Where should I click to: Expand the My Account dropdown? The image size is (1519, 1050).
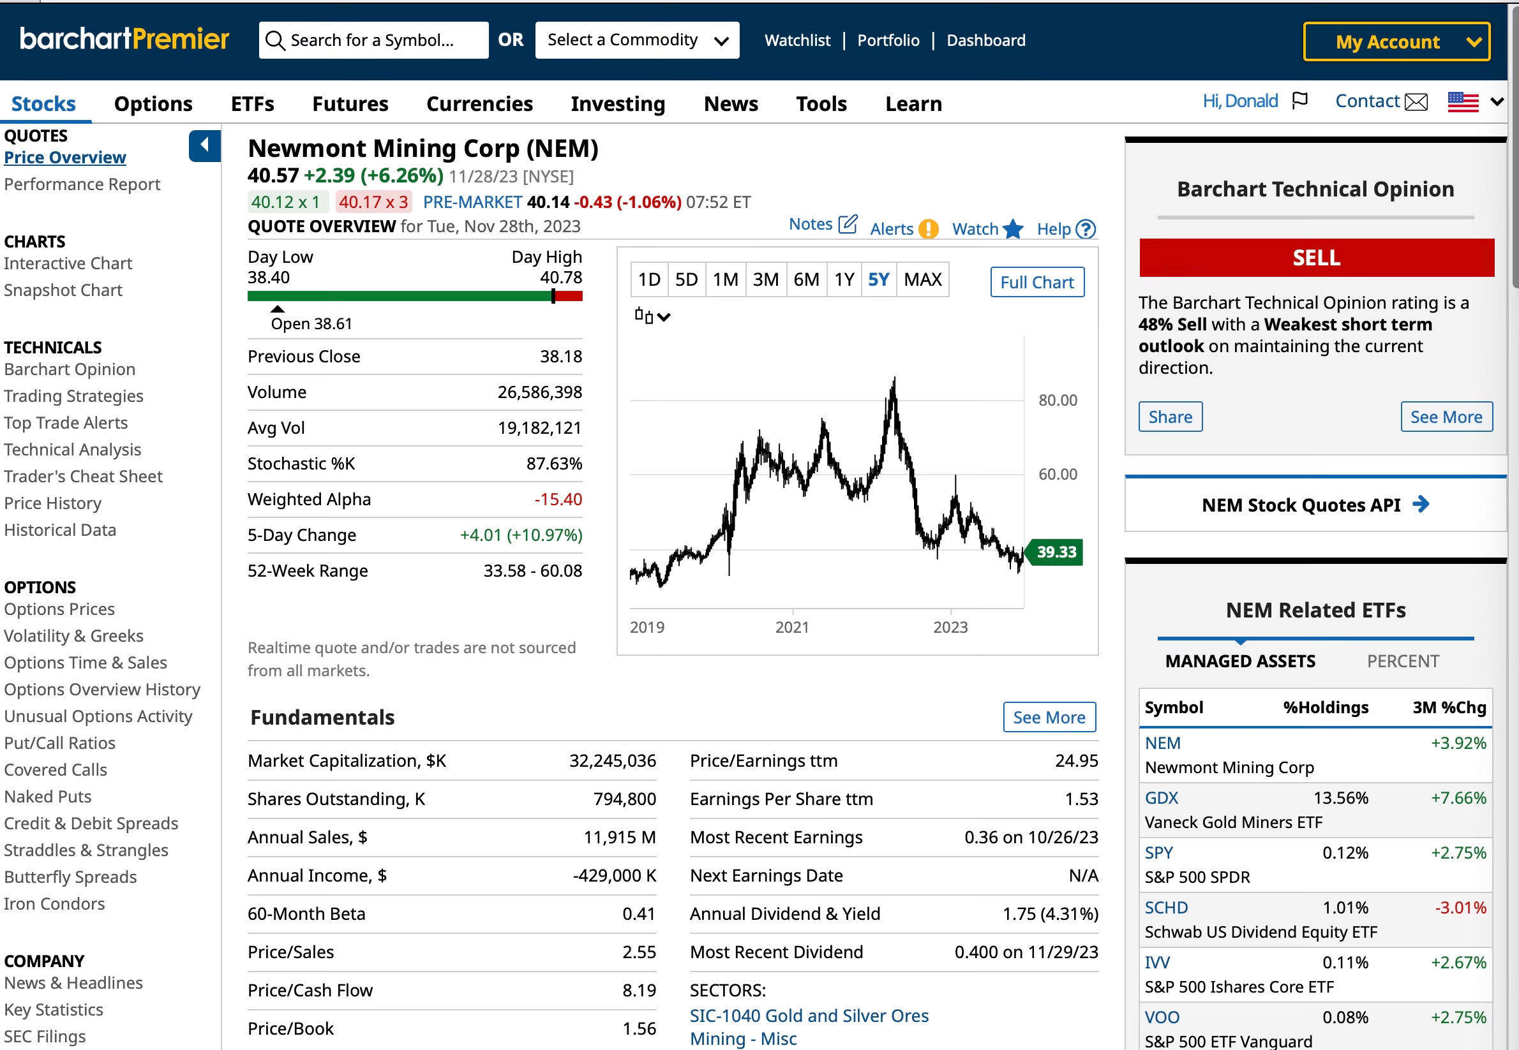[x=1396, y=41]
